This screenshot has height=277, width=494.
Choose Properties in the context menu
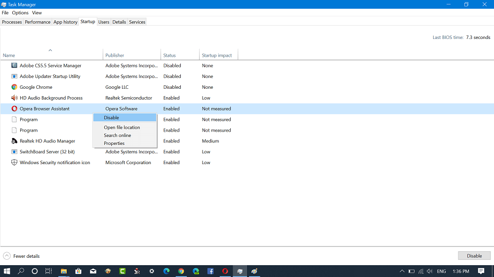tap(125, 143)
